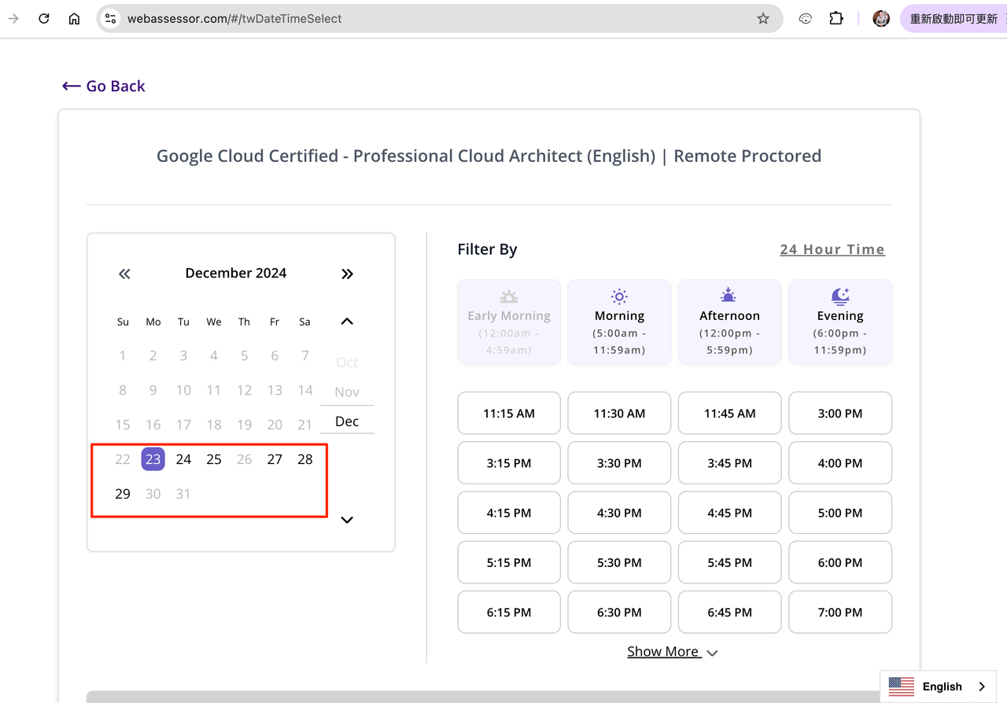Viewport: 1007px width, 703px height.
Task: Pick December 29 on the calendar
Action: click(123, 494)
